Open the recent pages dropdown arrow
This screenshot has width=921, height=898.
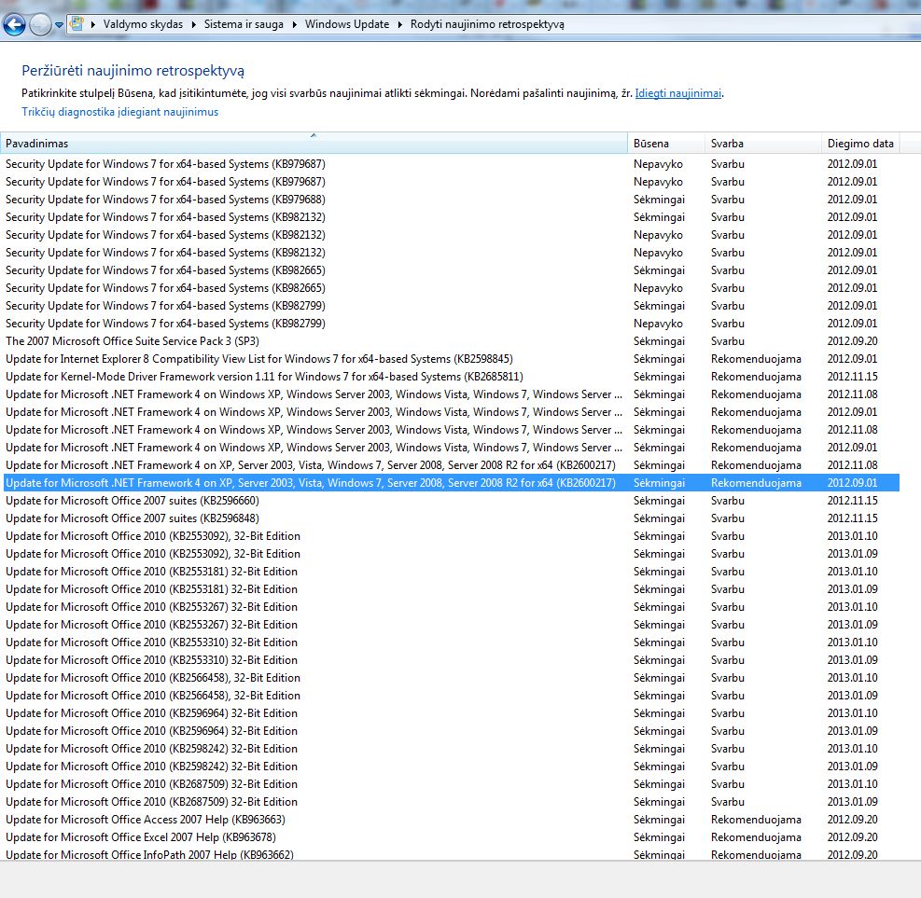(60, 25)
